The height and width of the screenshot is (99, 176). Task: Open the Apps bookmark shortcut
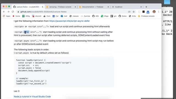coord(7,16)
